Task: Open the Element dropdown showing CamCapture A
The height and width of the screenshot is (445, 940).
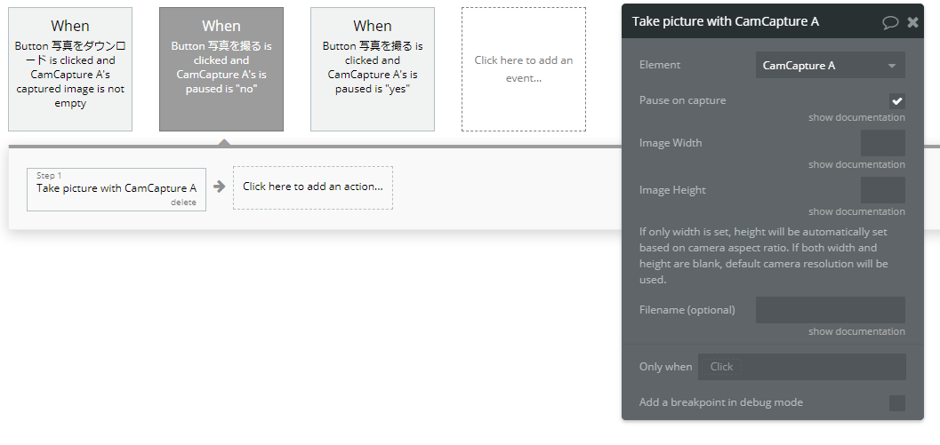Action: [831, 65]
